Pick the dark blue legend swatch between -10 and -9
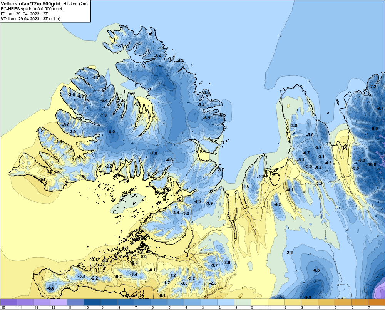Image resolution: width=385 pixels, height=310 pixels. click(92, 302)
